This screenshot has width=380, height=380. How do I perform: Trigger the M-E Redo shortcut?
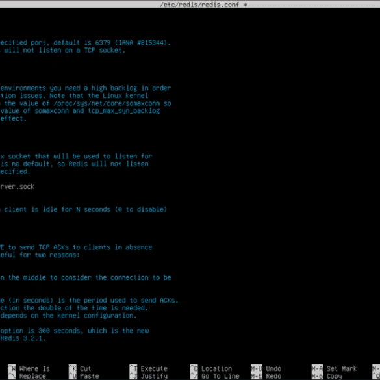(x=266, y=376)
